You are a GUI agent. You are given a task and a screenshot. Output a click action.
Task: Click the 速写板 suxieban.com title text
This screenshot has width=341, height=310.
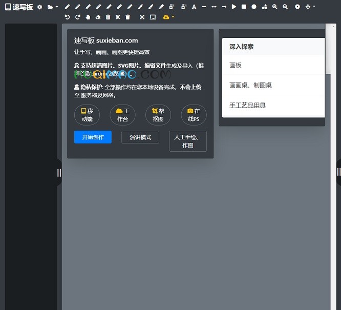[106, 40]
